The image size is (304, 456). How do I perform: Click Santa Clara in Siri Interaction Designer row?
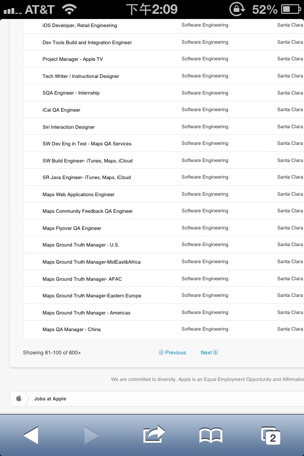point(290,126)
